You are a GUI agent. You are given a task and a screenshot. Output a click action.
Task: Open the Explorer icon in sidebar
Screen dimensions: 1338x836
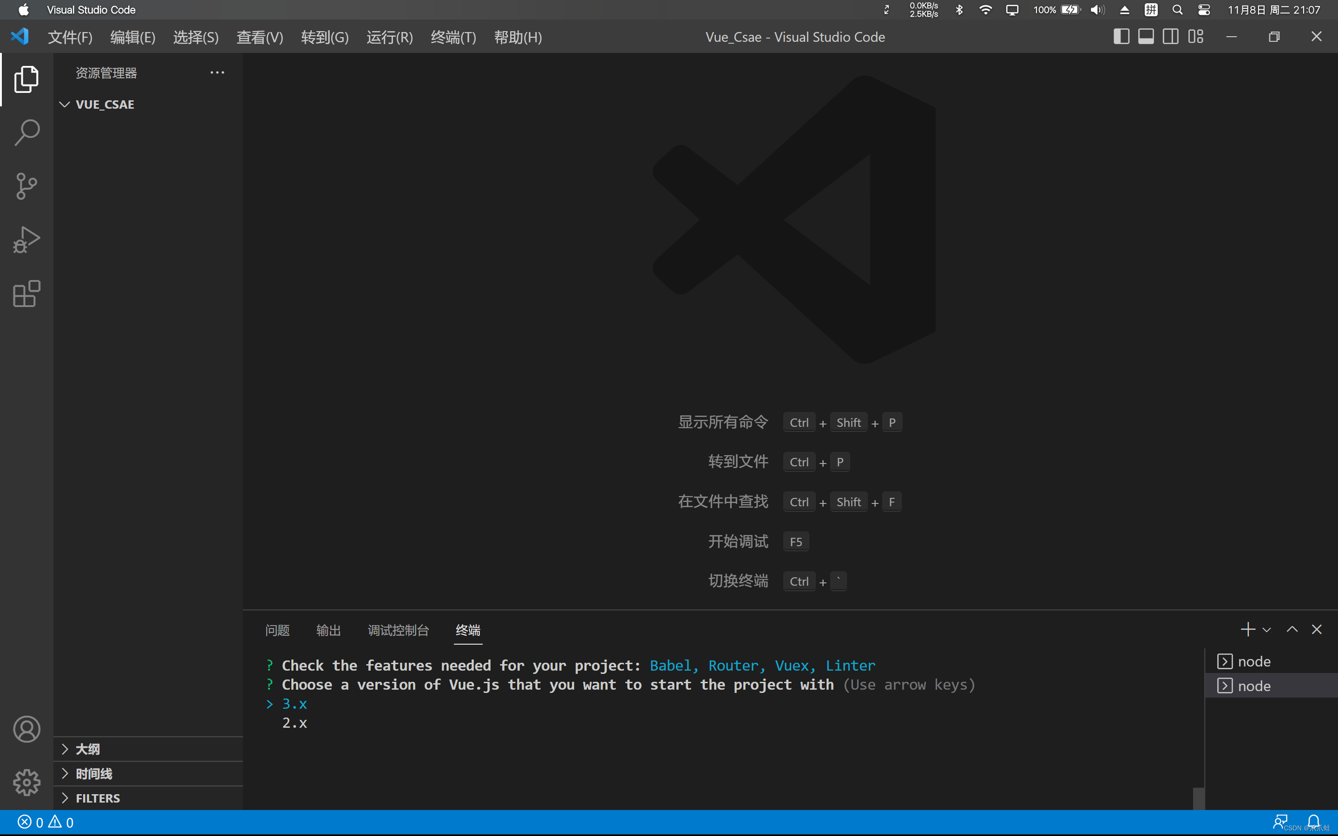[26, 79]
